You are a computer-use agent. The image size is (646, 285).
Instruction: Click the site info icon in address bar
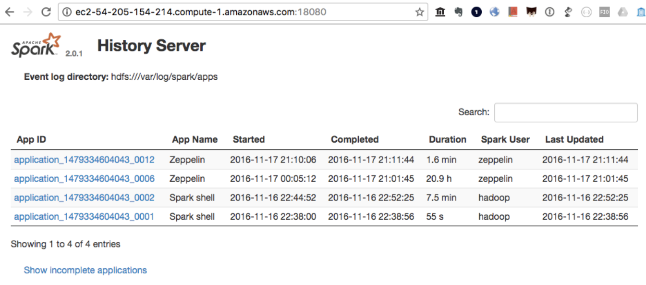click(67, 12)
